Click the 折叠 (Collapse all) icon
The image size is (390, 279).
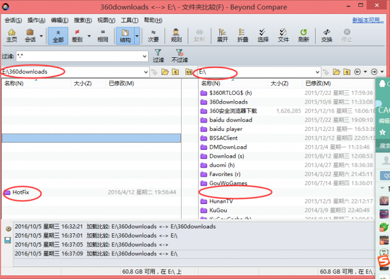[243, 36]
